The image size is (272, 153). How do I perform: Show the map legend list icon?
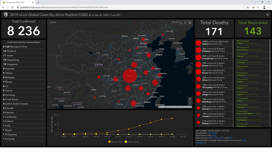(185, 22)
